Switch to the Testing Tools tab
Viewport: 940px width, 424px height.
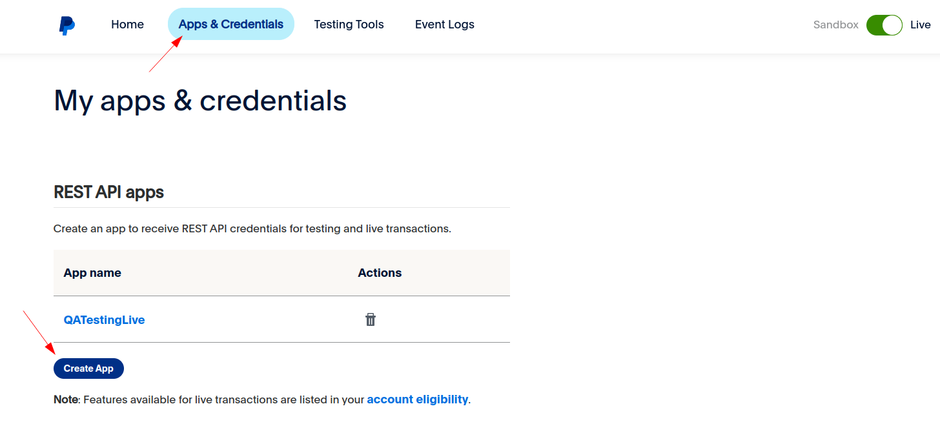[x=349, y=25]
